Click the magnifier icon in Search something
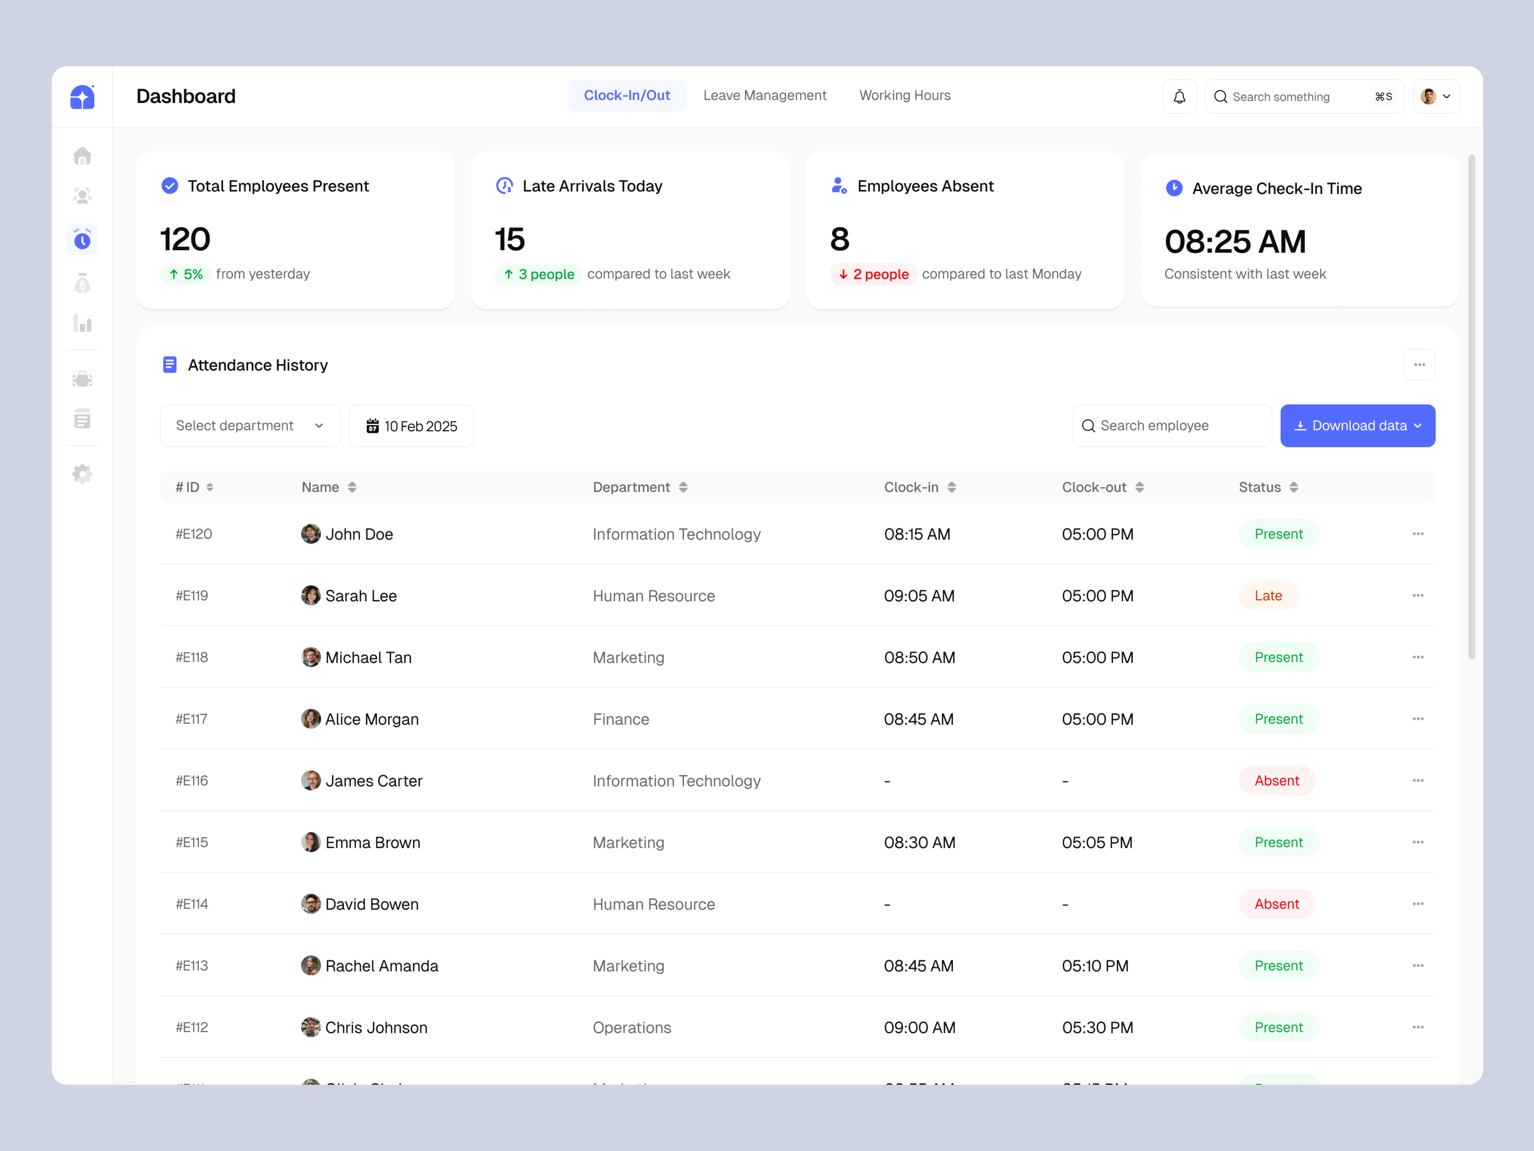 tap(1221, 97)
